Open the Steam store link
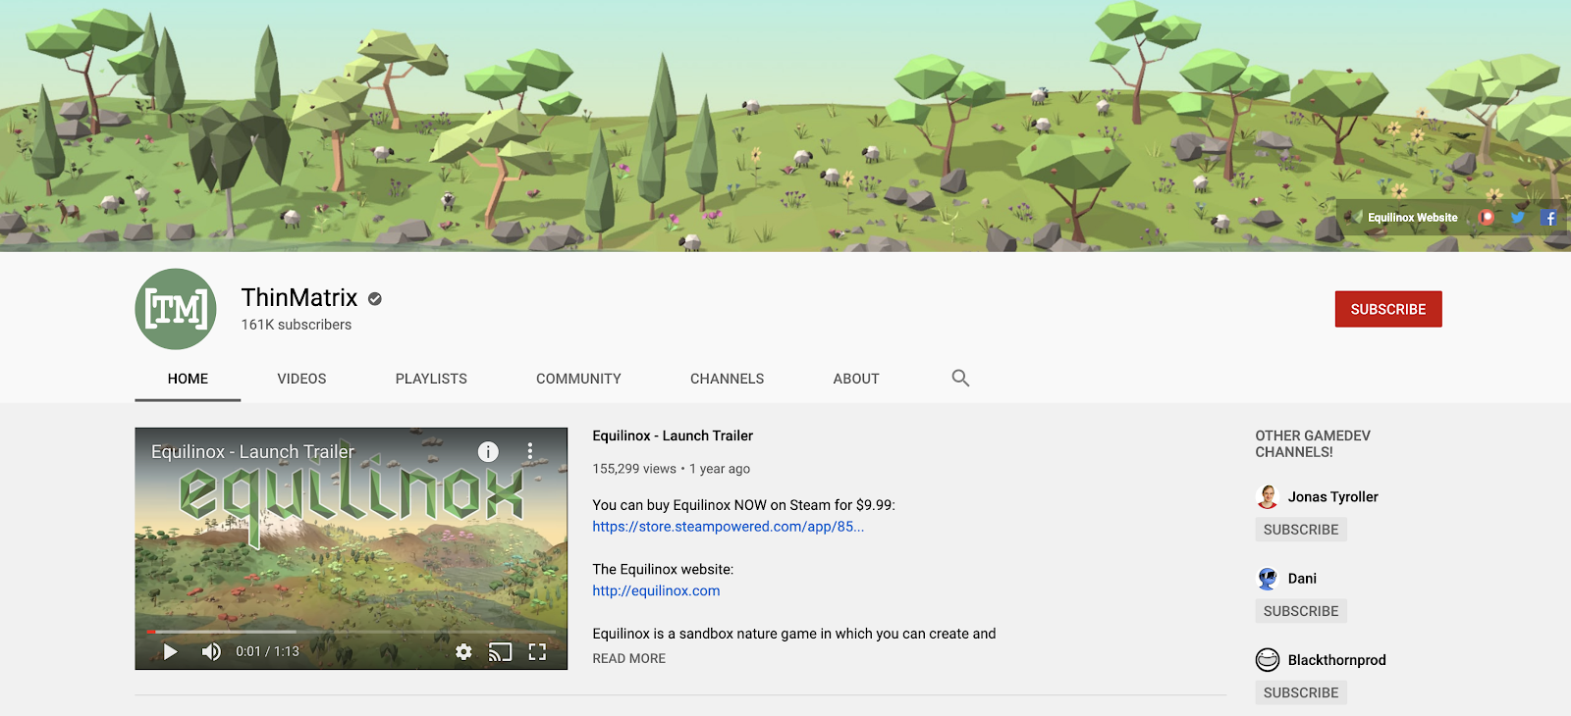Image resolution: width=1571 pixels, height=716 pixels. click(729, 527)
